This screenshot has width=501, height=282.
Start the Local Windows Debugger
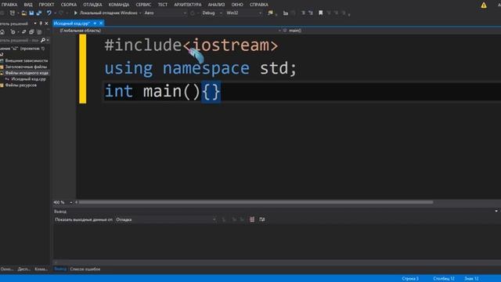(106, 13)
